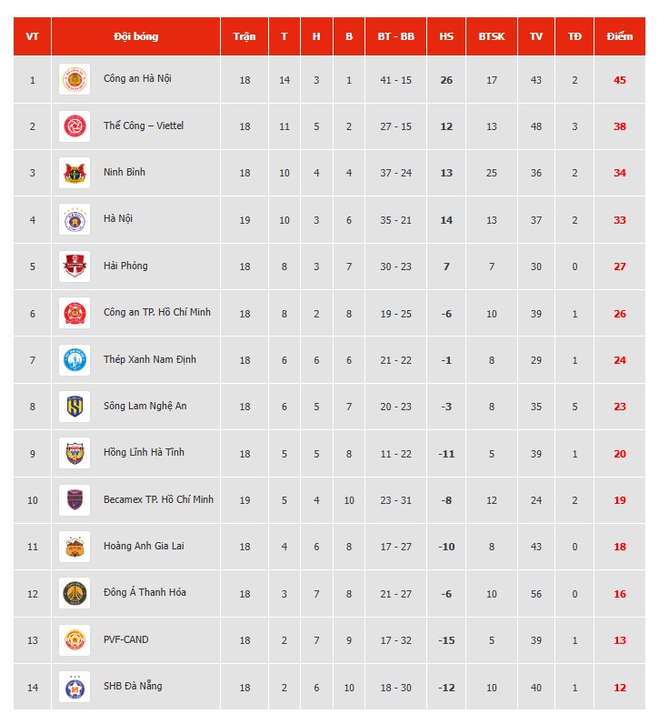
Task: Click the Ninh Bình club logo
Action: 75,173
